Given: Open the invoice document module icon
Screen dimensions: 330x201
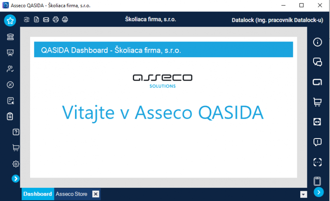Looking at the screenshot, I should pos(10,101).
